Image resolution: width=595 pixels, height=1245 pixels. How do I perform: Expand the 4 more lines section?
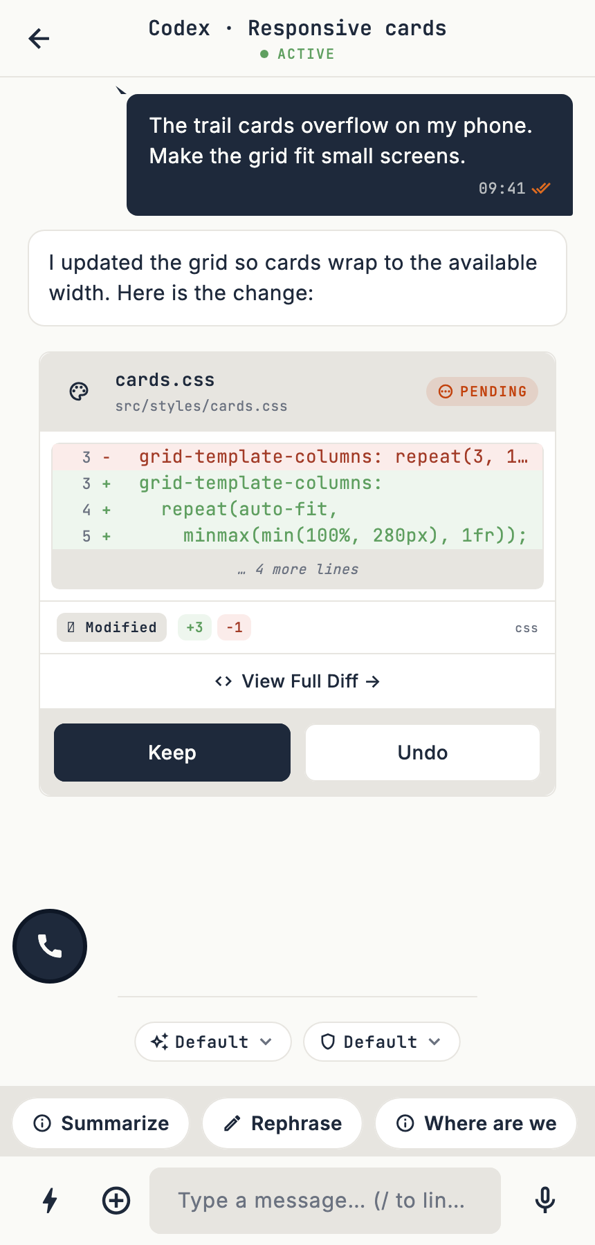297,569
